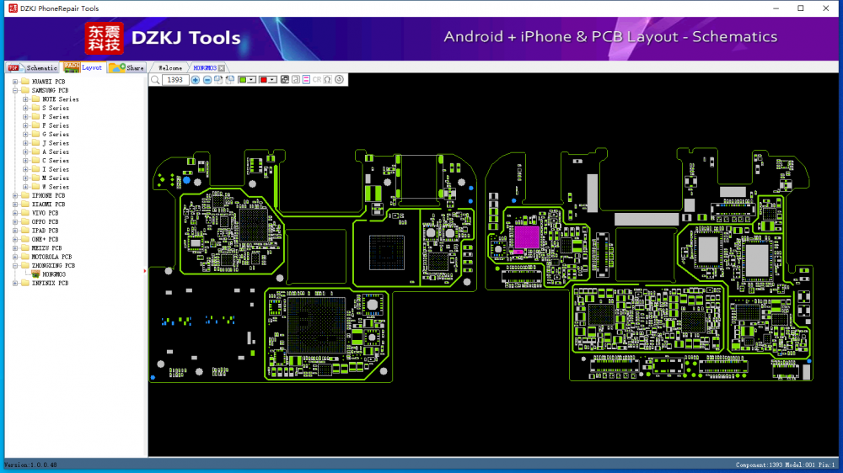Open the red color dropdown arrow
843x473 pixels.
272,80
